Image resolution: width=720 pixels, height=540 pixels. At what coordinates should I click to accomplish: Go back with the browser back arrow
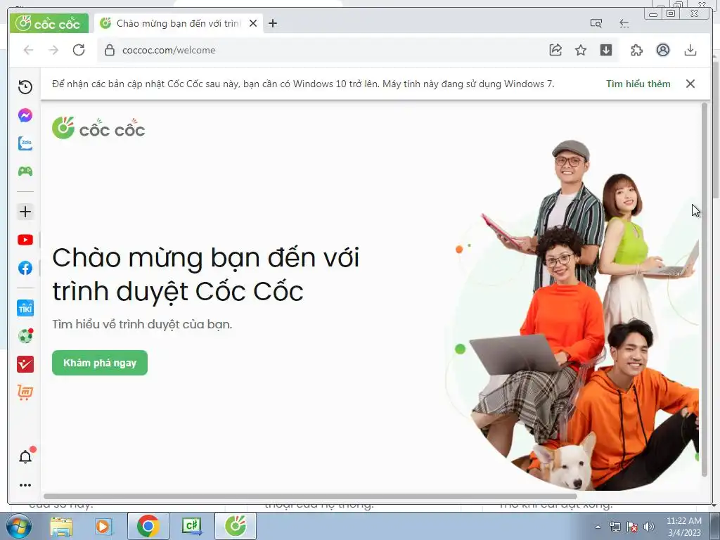[x=28, y=50]
